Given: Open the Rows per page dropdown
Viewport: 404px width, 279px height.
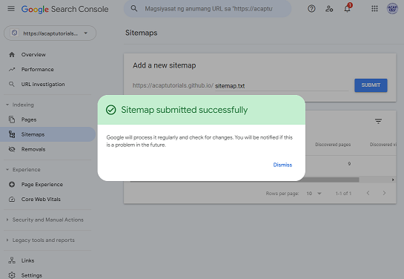Looking at the screenshot, I should coord(314,194).
